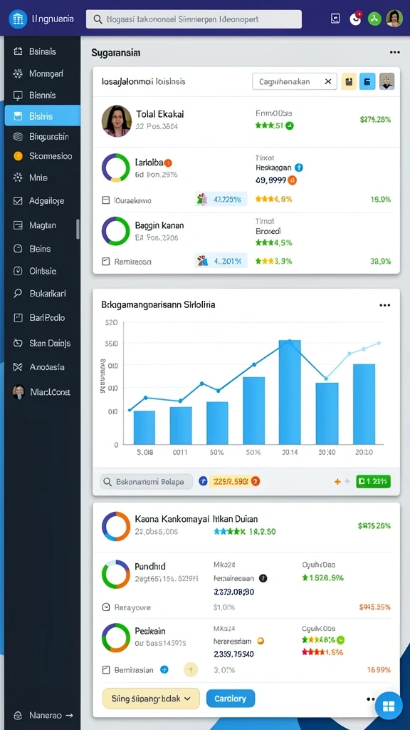Viewport: 410px width, 730px height.
Task: Check the Bemirasian checkbox
Action: coord(105,670)
